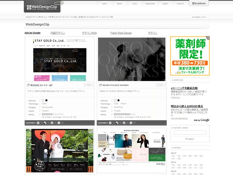Image resolution: width=233 pixels, height=175 pixels.
Task: Click the '2 votes, average: 7.5 out of 10' text
Action: tap(132, 117)
